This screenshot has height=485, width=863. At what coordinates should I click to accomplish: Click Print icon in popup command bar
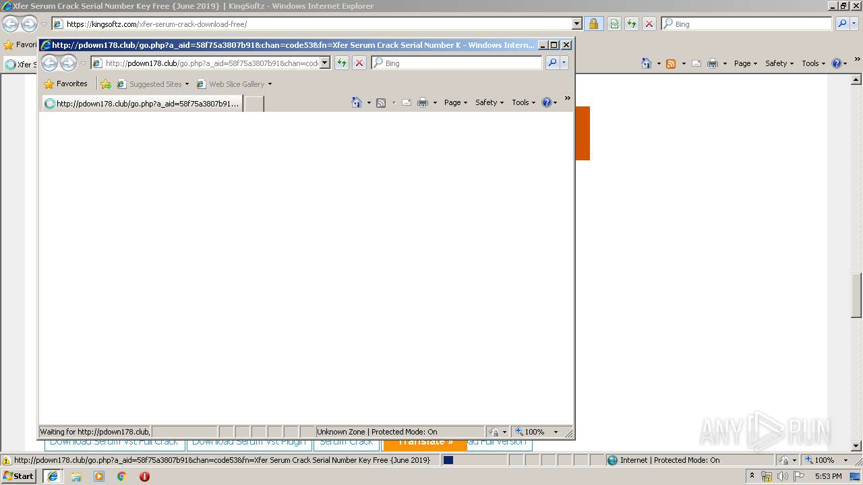tap(423, 102)
